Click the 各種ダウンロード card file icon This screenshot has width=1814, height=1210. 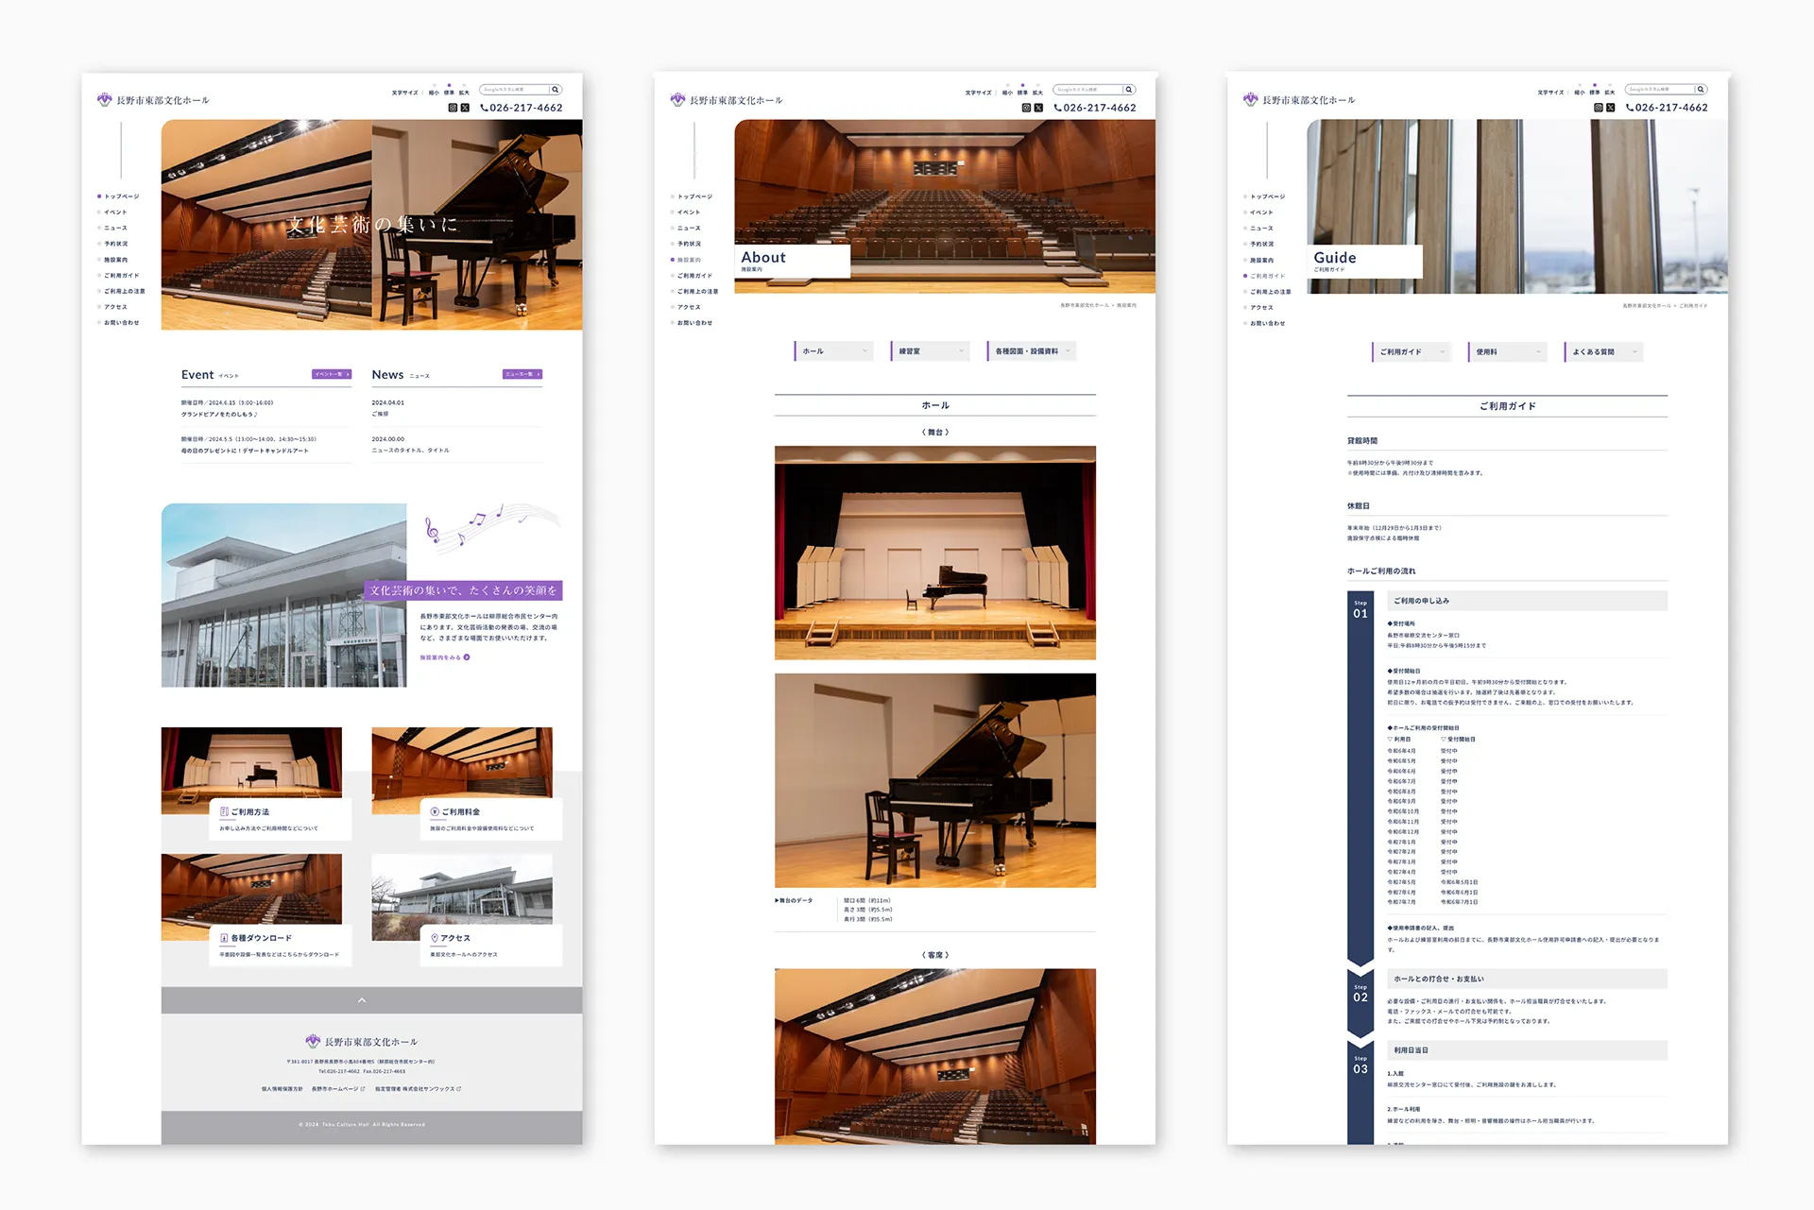click(x=224, y=938)
